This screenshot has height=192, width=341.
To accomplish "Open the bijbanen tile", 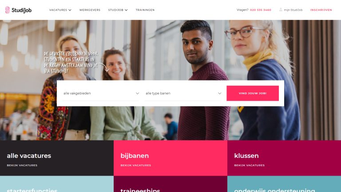I will coord(170,158).
